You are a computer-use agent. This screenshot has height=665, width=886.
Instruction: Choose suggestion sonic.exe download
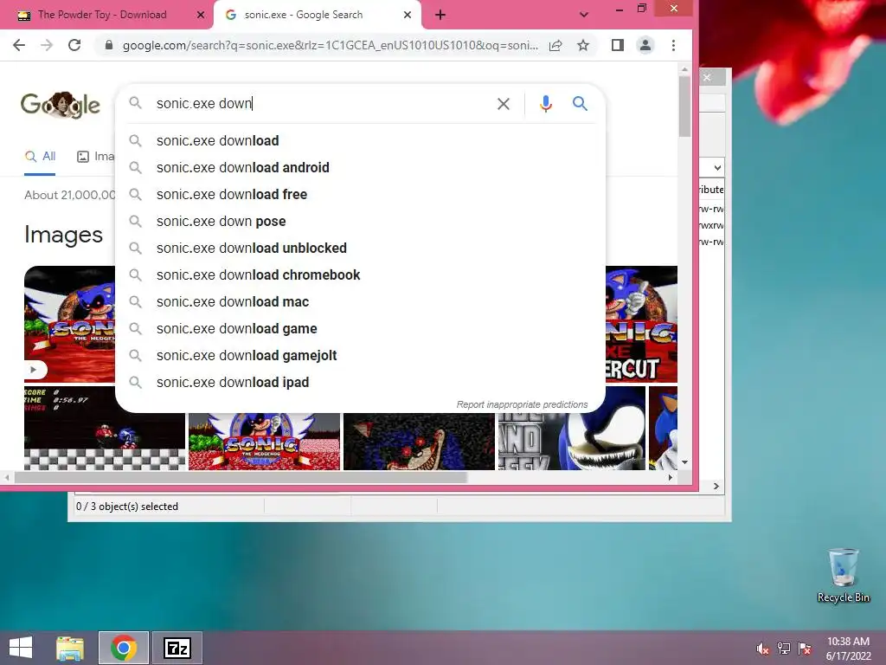click(360, 140)
